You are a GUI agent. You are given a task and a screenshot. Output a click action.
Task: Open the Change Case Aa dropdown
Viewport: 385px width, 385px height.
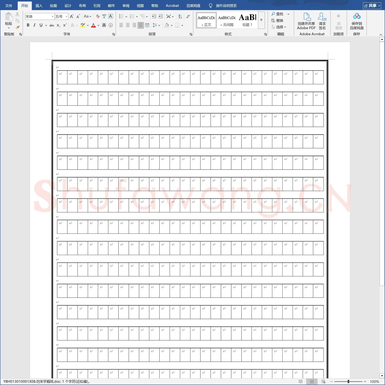(x=88, y=16)
